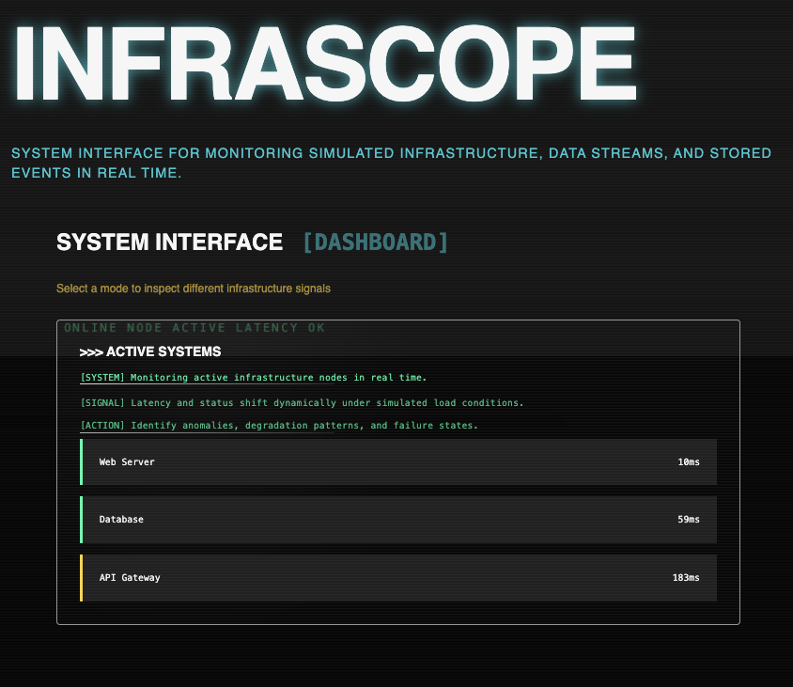This screenshot has width=793, height=687.
Task: Select the Web Server node row
Action: [398, 461]
